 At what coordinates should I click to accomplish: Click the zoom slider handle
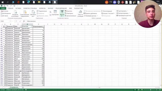(x=151, y=90)
